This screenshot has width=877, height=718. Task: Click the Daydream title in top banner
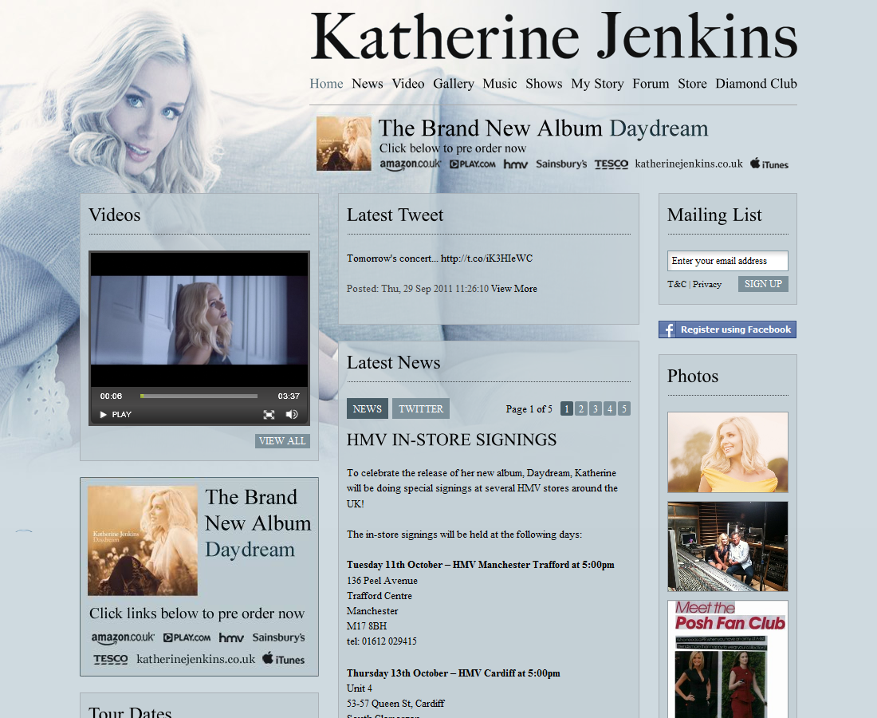(x=659, y=128)
